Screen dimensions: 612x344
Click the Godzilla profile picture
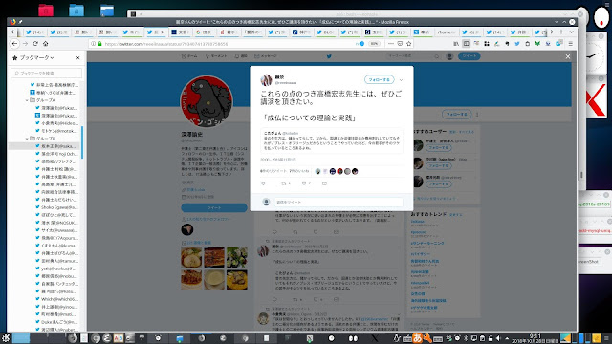tap(207, 101)
